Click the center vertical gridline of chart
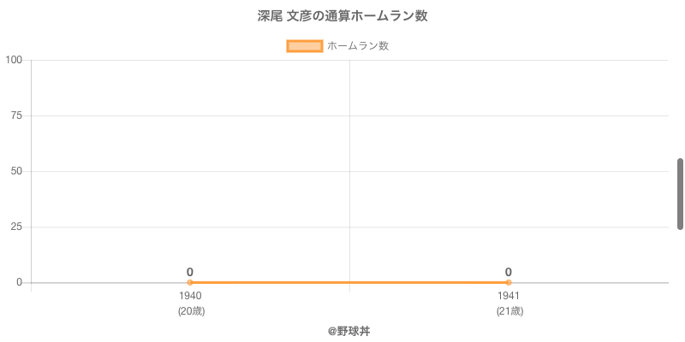 [349, 171]
